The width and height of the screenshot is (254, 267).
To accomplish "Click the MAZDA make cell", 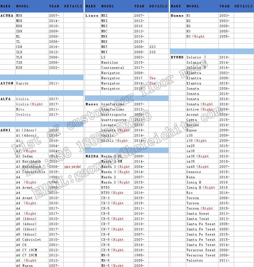I will pos(93,156).
